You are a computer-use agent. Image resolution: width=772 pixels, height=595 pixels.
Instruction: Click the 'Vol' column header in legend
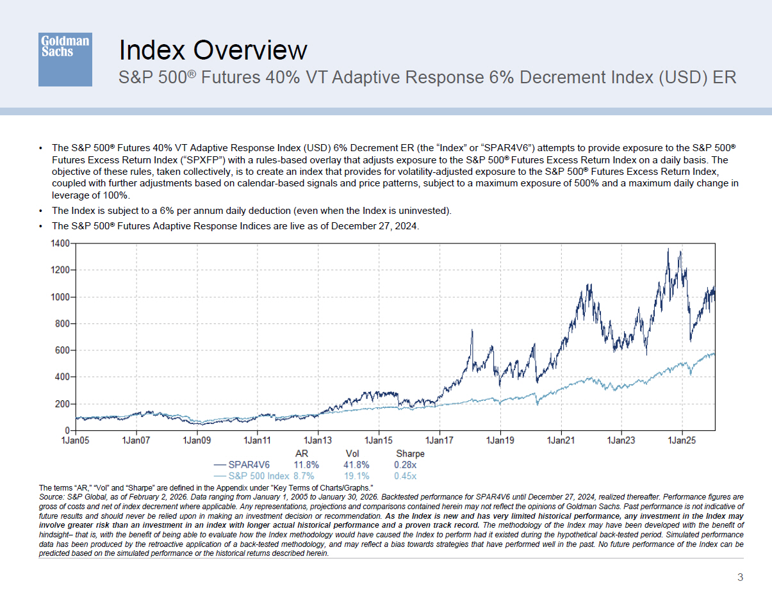352,453
